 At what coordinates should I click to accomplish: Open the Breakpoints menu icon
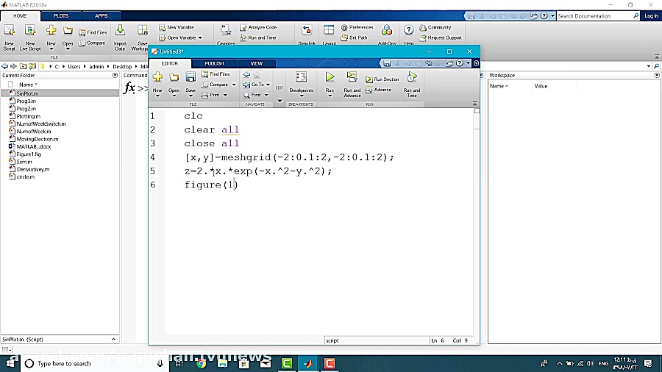[x=301, y=77]
